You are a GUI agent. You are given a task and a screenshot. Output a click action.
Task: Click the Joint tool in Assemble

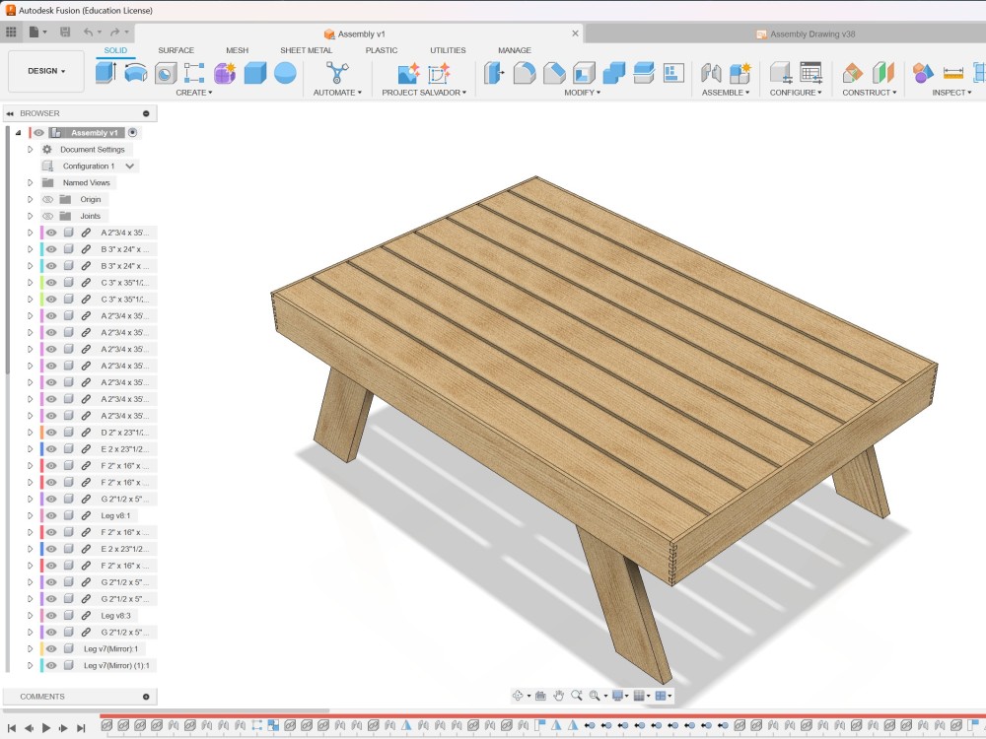(711, 73)
